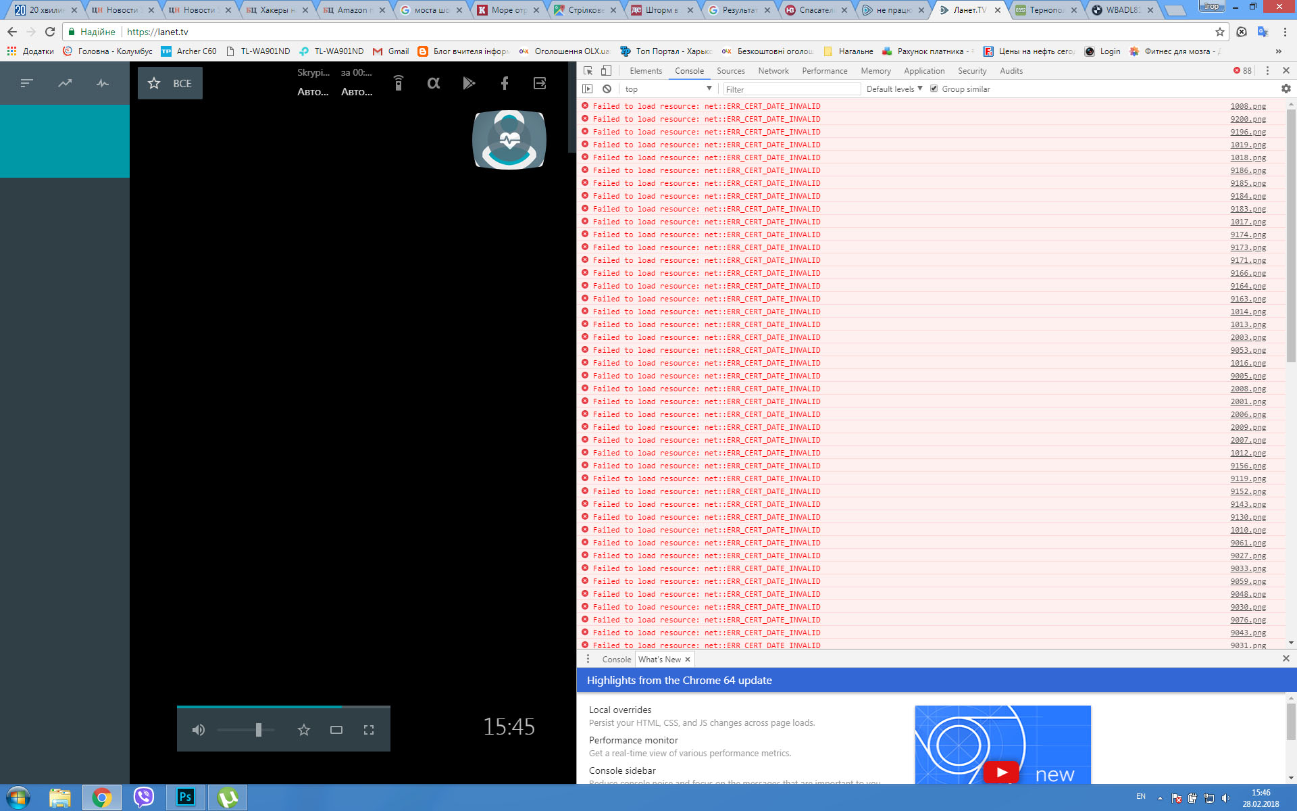Uncheck the Group similar checkbox
Screen dimensions: 1297x811
point(934,89)
